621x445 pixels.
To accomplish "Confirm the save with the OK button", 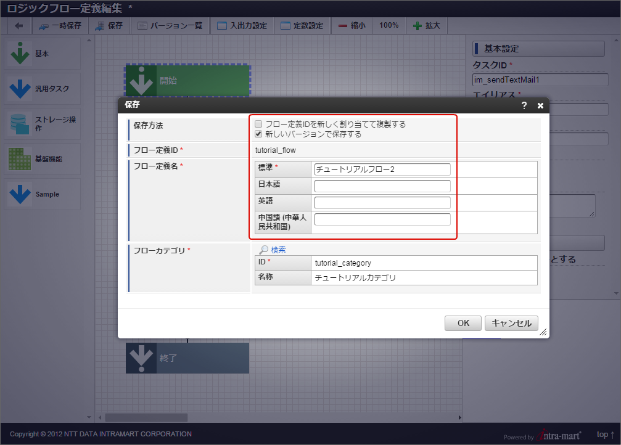I will 463,323.
